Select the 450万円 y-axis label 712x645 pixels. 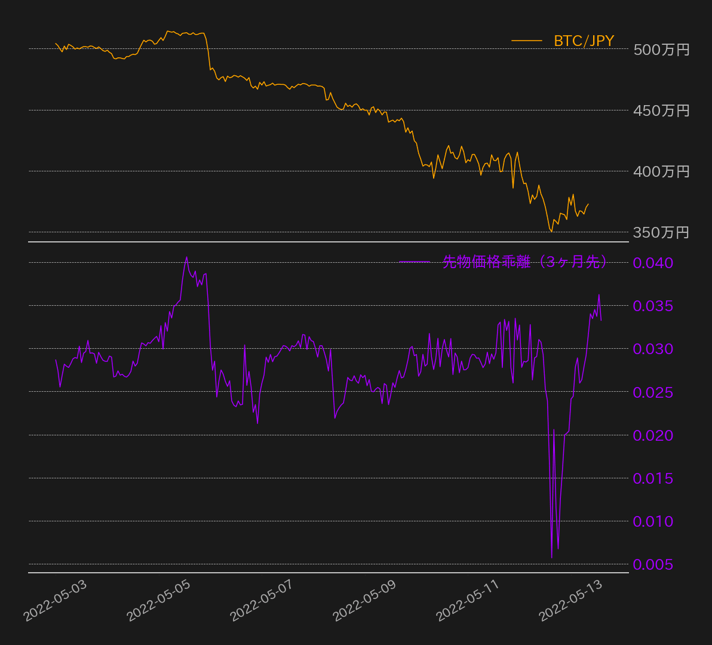[x=661, y=110]
